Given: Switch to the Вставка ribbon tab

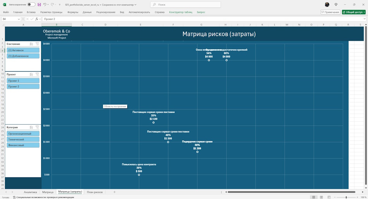Looking at the screenshot, I should (x=31, y=12).
